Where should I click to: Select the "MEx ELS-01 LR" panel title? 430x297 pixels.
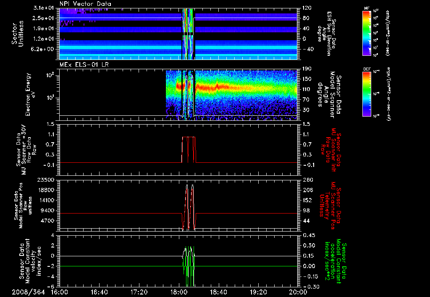83,65
